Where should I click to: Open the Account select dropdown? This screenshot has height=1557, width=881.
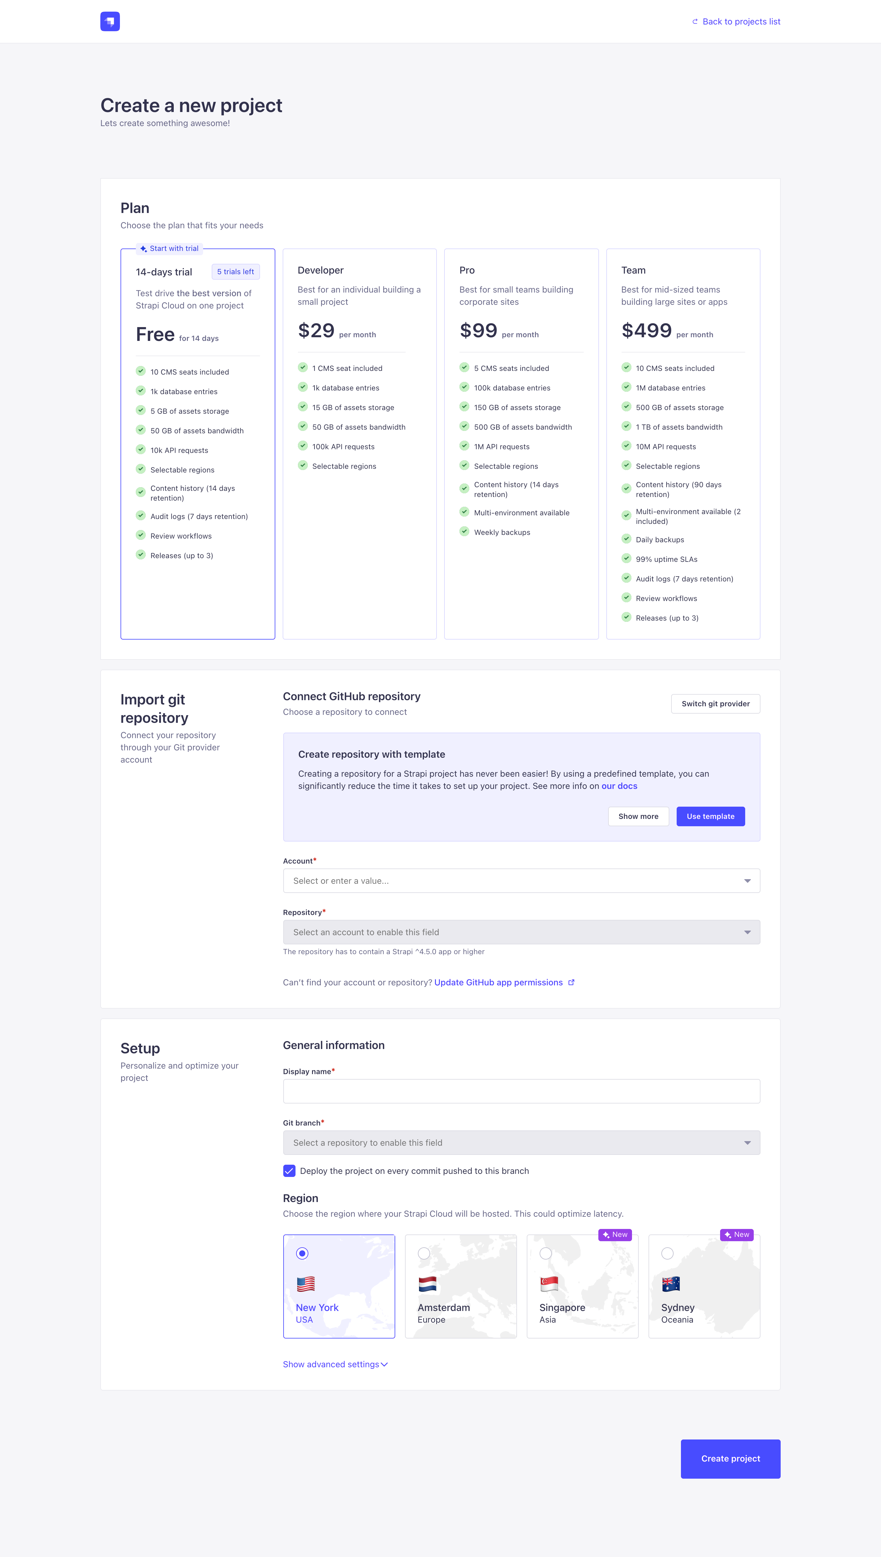(521, 880)
